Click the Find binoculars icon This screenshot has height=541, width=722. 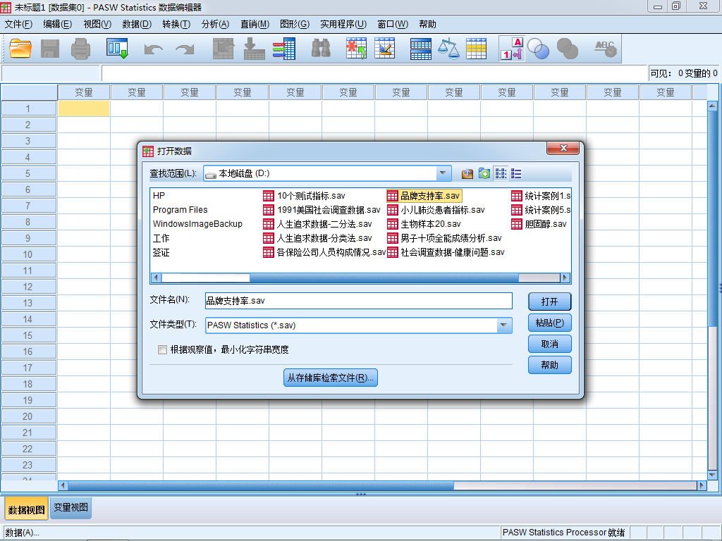321,49
